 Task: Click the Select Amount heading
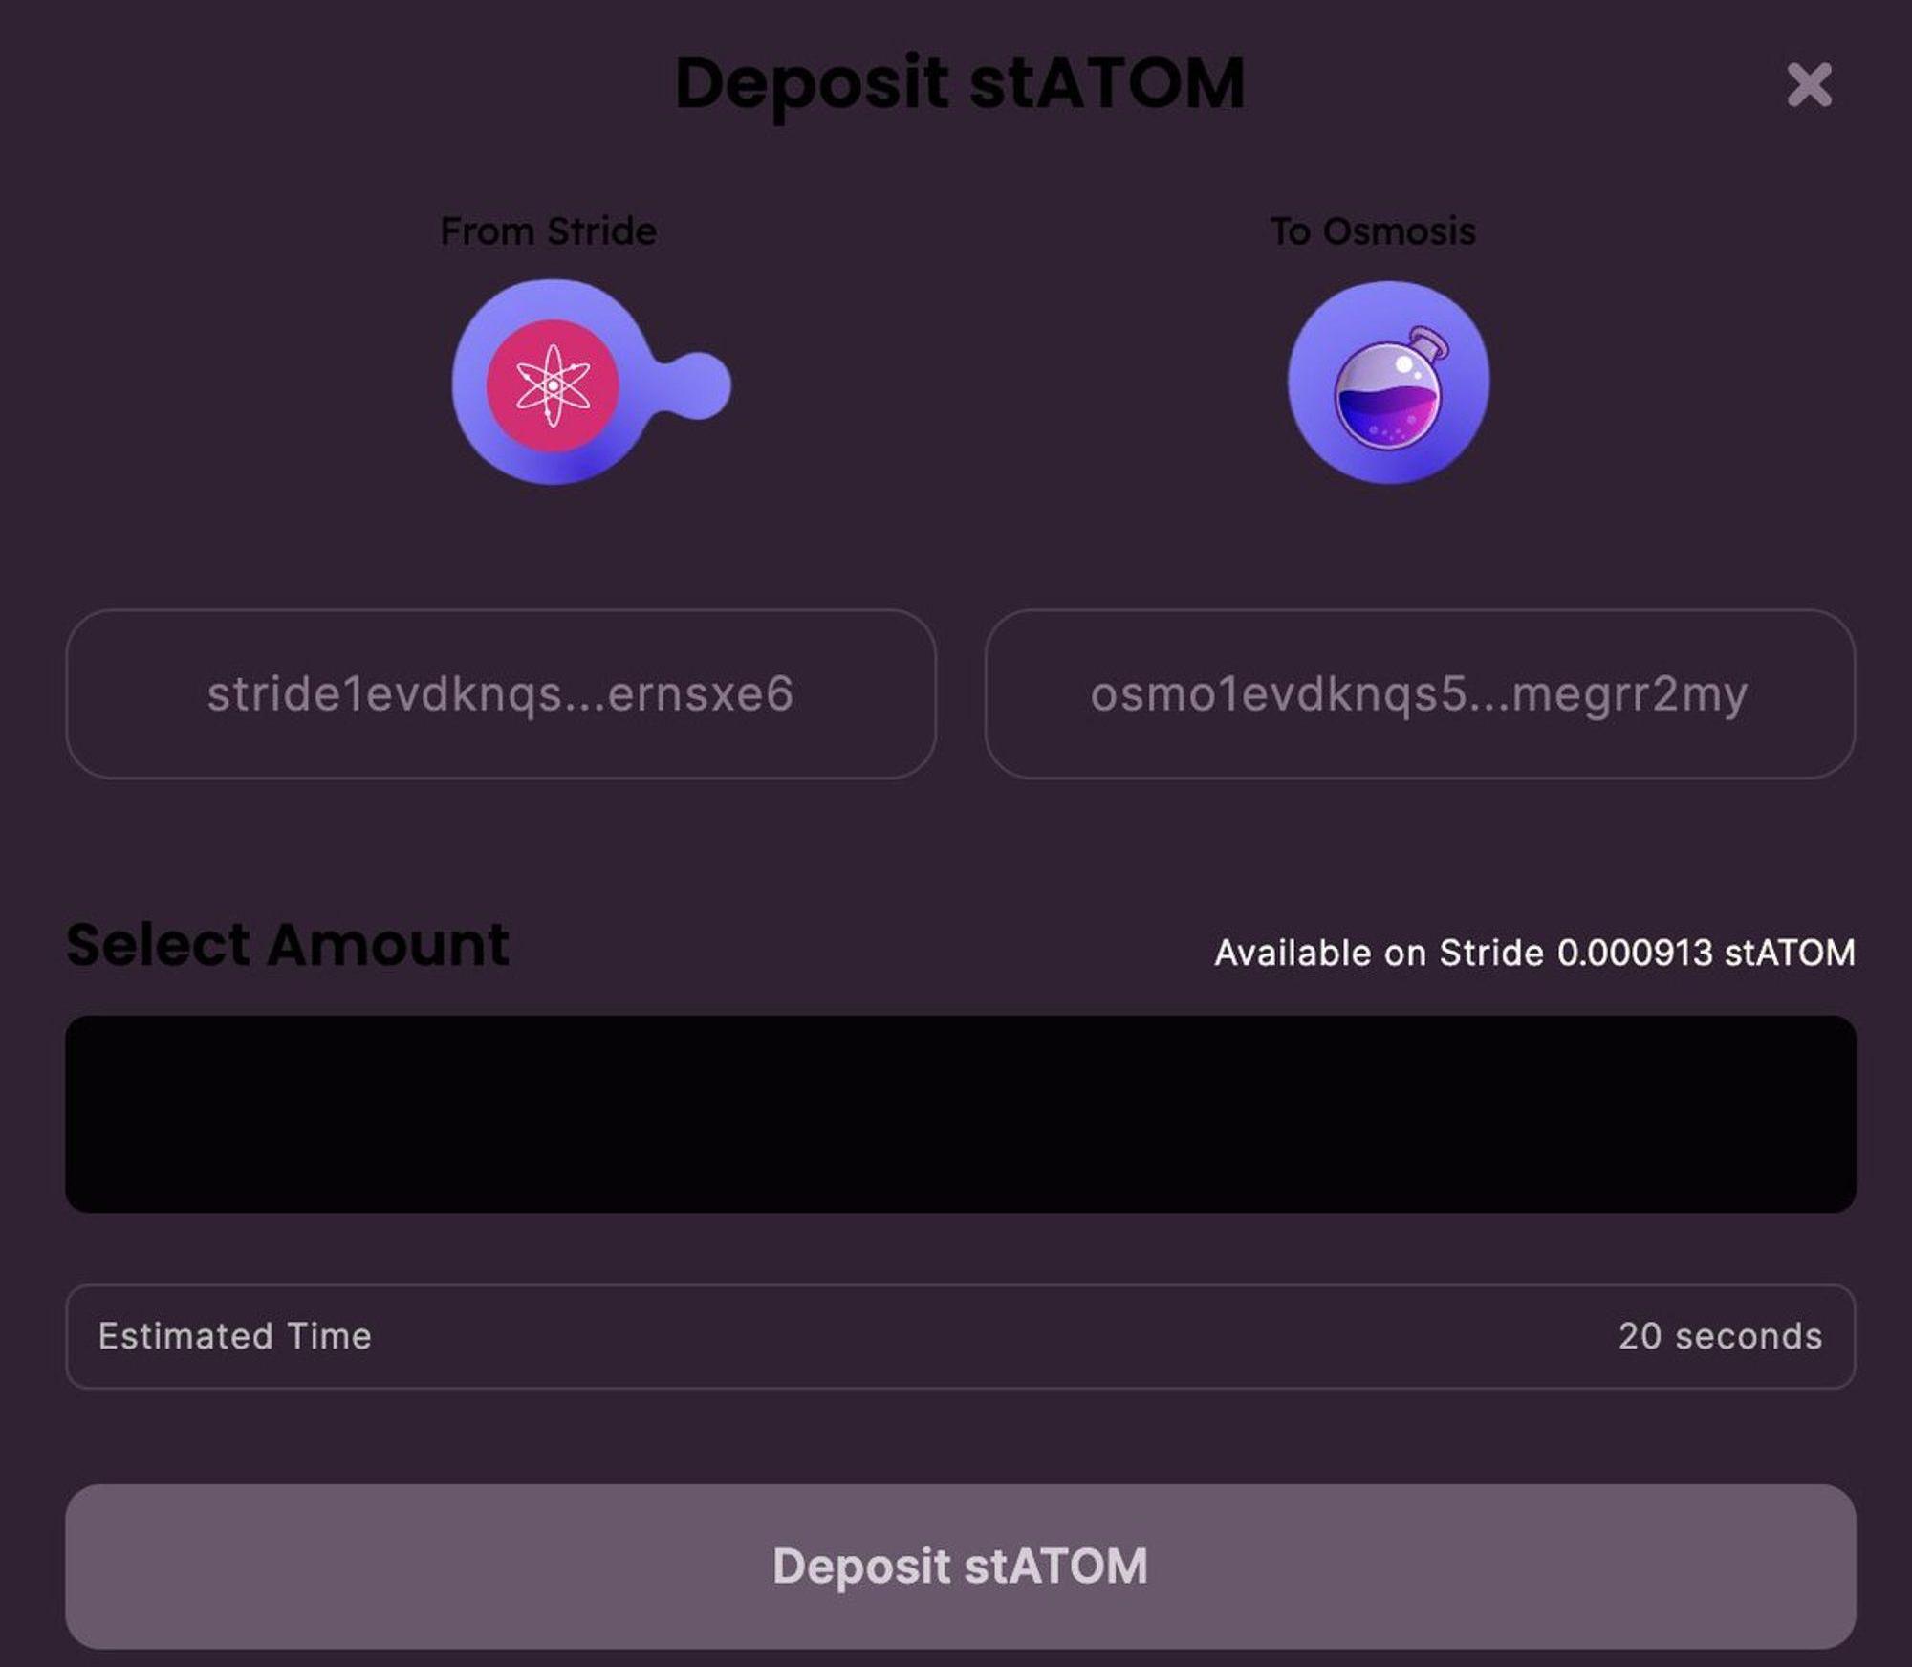(x=287, y=945)
